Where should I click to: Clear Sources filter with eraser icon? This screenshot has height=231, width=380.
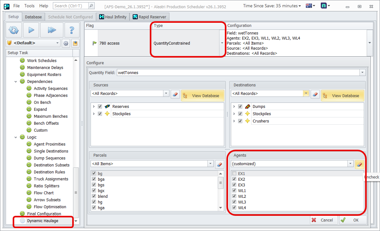(x=175, y=94)
